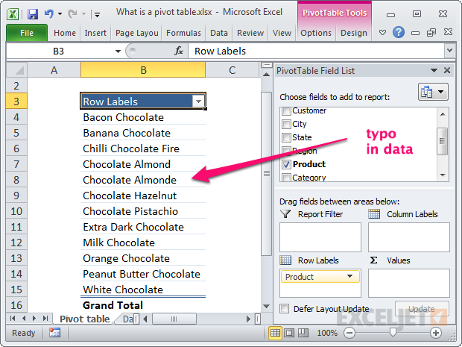Select column B header

(x=143, y=70)
